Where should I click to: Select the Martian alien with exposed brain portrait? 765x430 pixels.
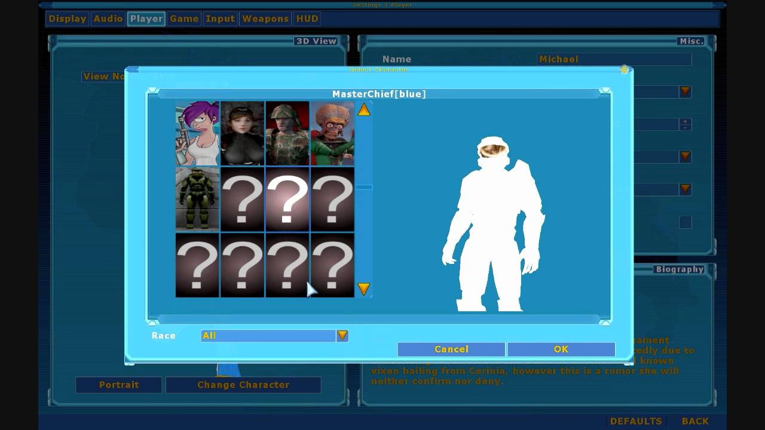tap(332, 133)
